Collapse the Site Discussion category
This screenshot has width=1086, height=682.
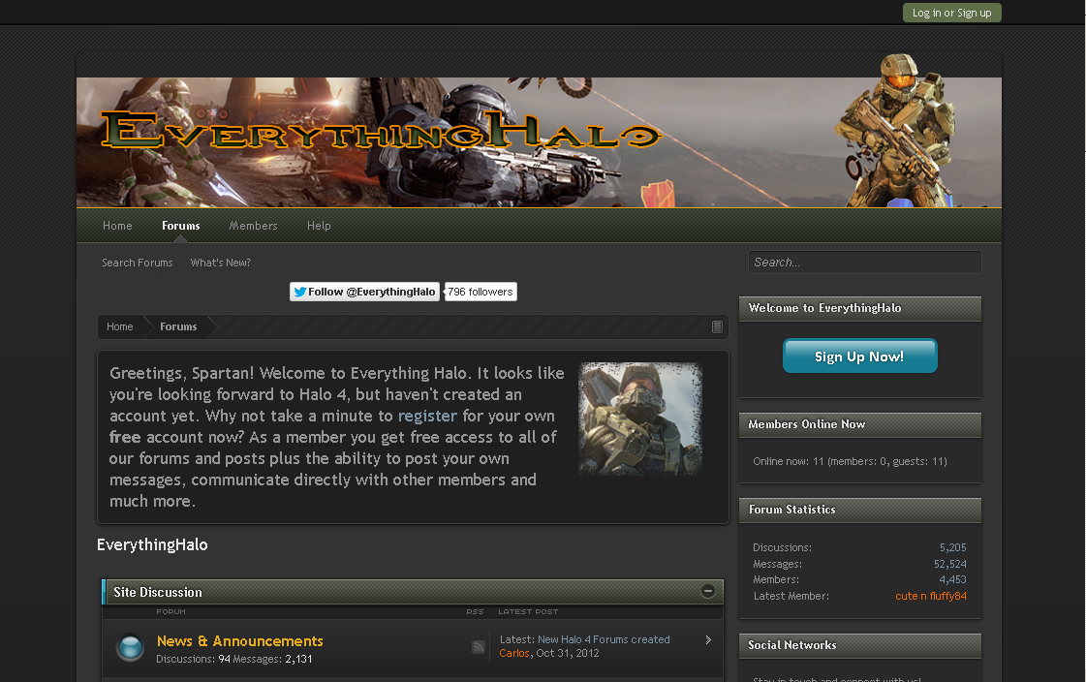[x=708, y=591]
